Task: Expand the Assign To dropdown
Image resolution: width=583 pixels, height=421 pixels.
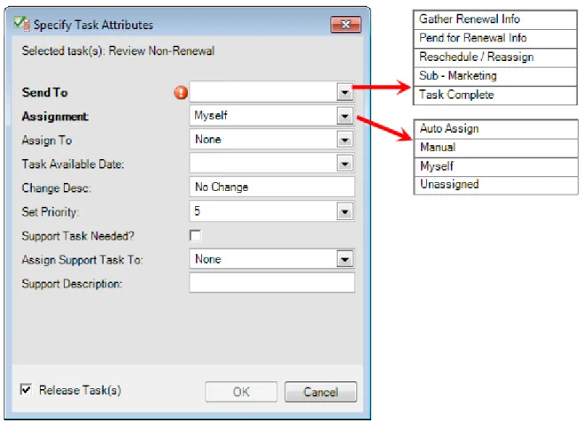Action: click(345, 140)
